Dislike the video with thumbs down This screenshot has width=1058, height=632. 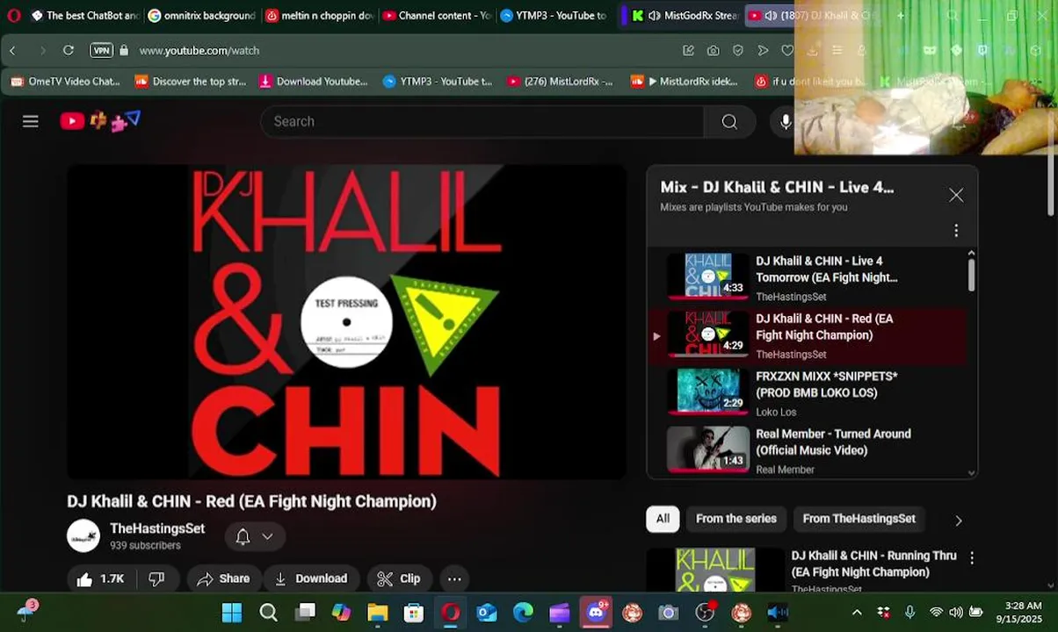(157, 578)
